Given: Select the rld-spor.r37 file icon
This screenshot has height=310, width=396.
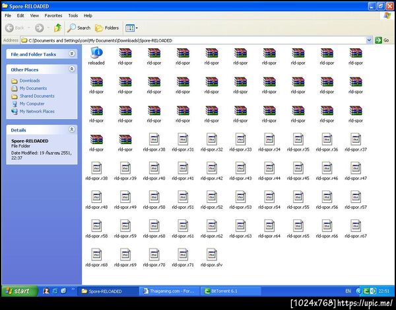Looking at the screenshot, I should (x=356, y=139).
